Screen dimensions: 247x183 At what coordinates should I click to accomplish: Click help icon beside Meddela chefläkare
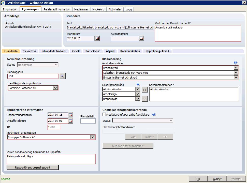(154, 115)
